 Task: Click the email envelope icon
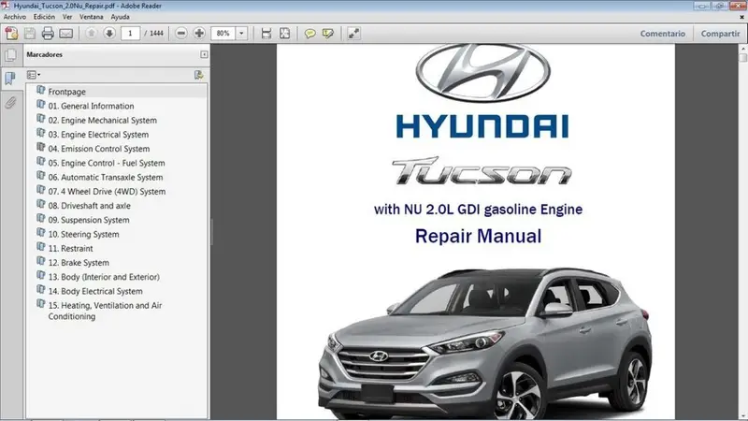(x=65, y=34)
